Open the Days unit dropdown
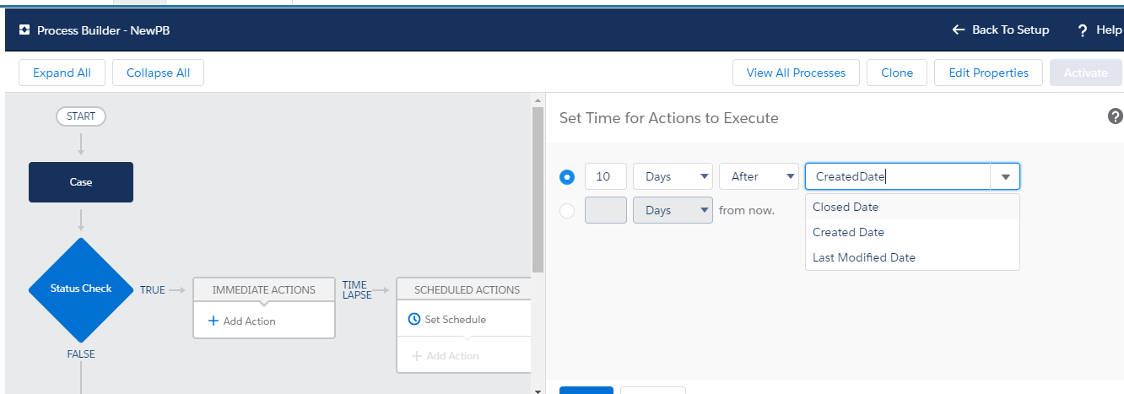 [x=673, y=176]
